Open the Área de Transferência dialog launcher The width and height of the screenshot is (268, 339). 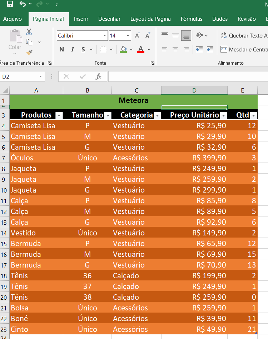(50, 63)
